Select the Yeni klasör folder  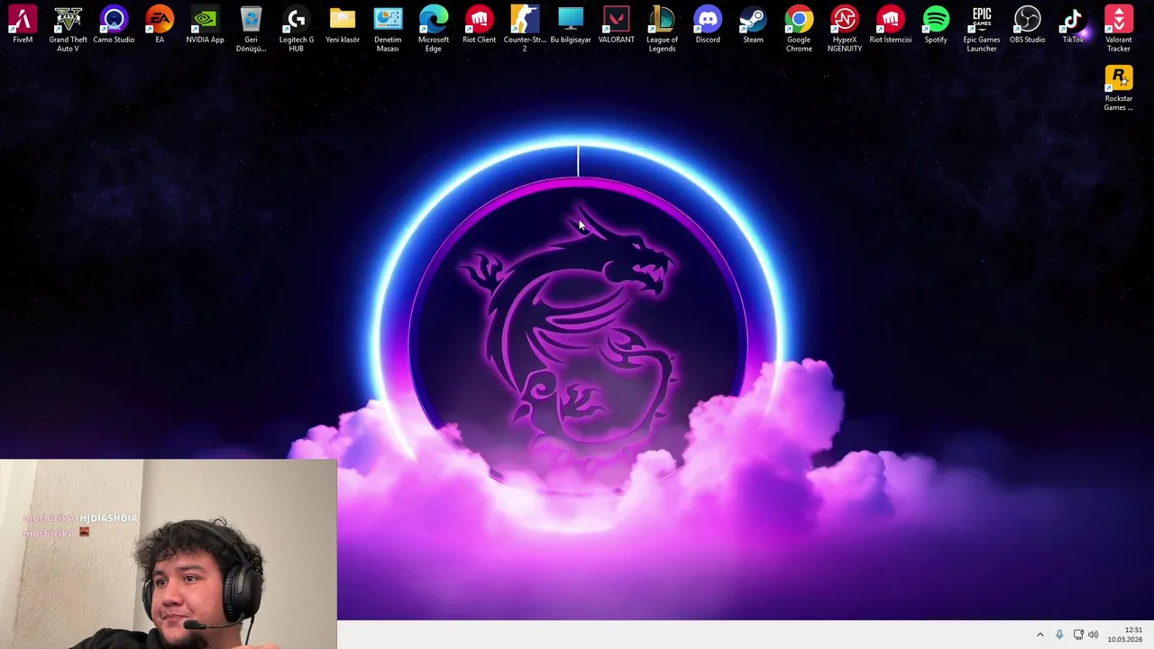tap(343, 25)
